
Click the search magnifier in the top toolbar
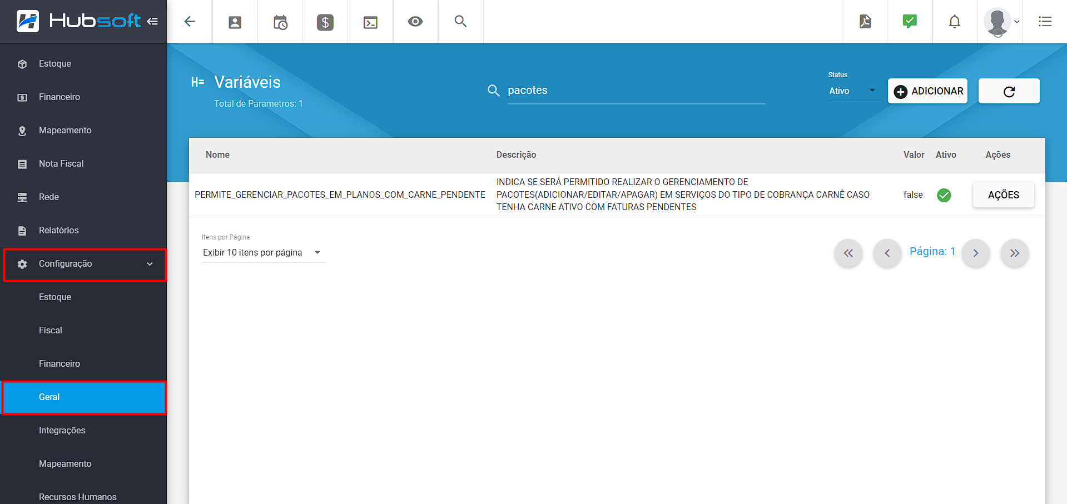tap(460, 21)
